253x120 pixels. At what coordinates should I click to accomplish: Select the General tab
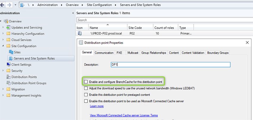tap(87, 52)
